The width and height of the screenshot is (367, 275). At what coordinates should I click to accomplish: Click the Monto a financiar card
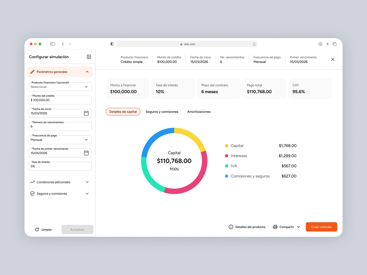[x=128, y=89]
